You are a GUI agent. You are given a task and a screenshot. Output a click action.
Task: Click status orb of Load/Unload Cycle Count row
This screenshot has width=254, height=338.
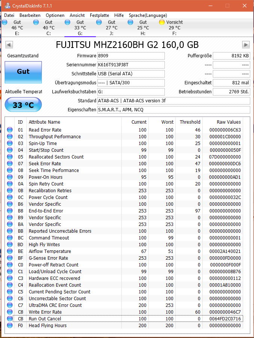[x=10, y=271]
